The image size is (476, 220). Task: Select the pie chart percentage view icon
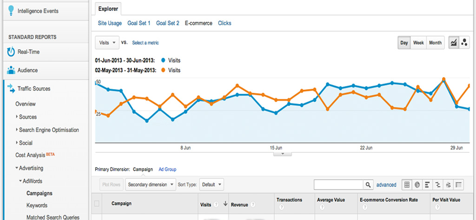tap(417, 185)
